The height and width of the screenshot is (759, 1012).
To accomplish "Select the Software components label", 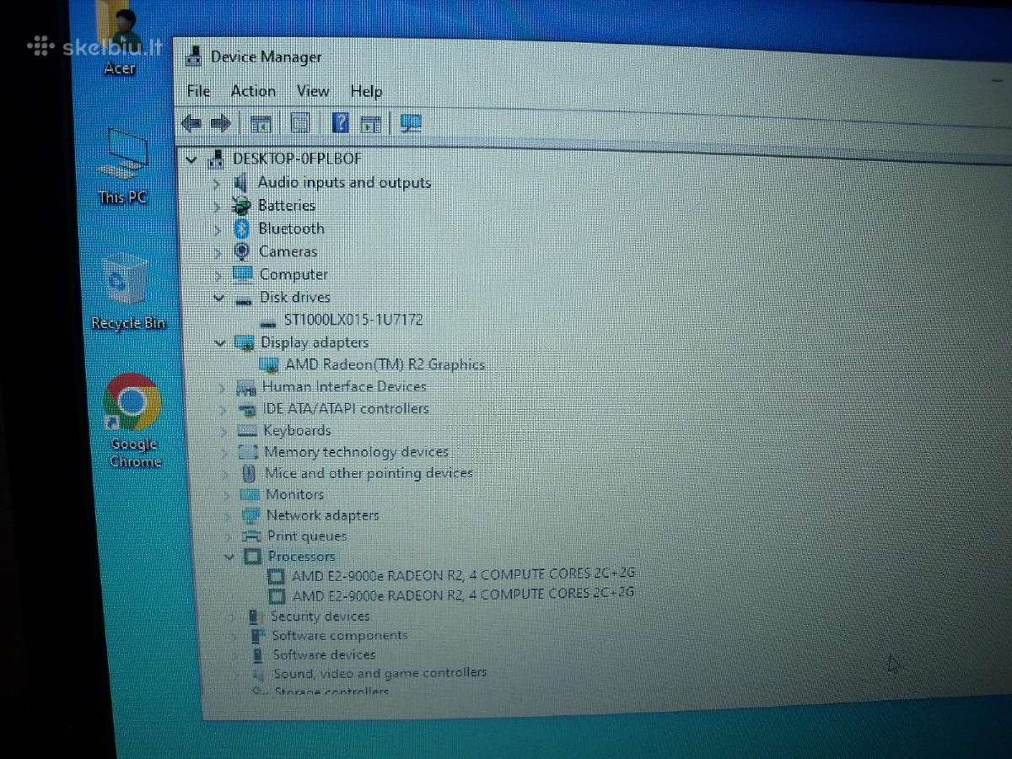I will (x=339, y=636).
